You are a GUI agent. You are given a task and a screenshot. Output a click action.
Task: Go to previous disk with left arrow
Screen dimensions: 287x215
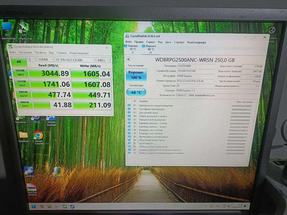128,59
